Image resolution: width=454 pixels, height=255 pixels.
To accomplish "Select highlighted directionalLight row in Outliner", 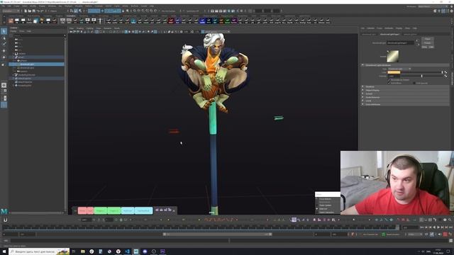I will pos(36,64).
